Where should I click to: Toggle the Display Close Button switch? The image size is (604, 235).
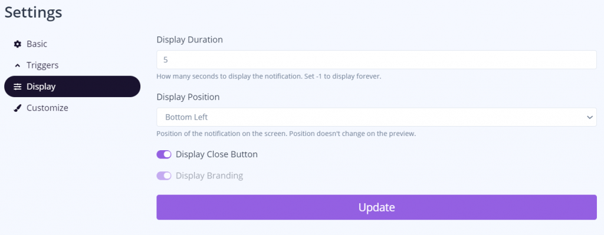point(164,155)
